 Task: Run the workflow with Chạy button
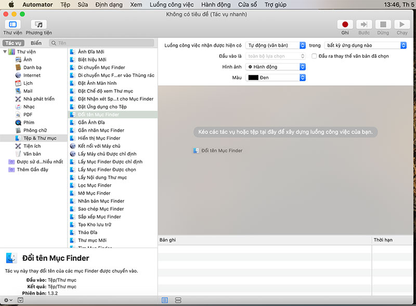pos(402,24)
